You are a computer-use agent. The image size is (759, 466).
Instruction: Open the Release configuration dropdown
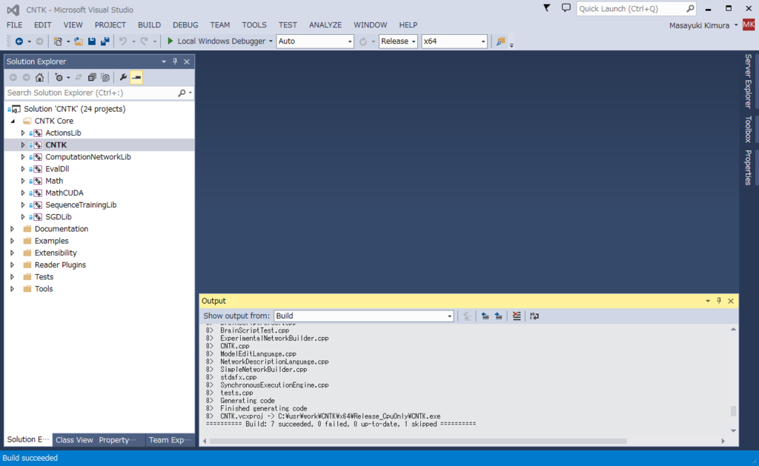coord(398,41)
